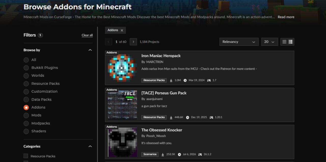The width and height of the screenshot is (326, 162).
Task: Remove the Addons filter chip via X
Action: point(122,30)
